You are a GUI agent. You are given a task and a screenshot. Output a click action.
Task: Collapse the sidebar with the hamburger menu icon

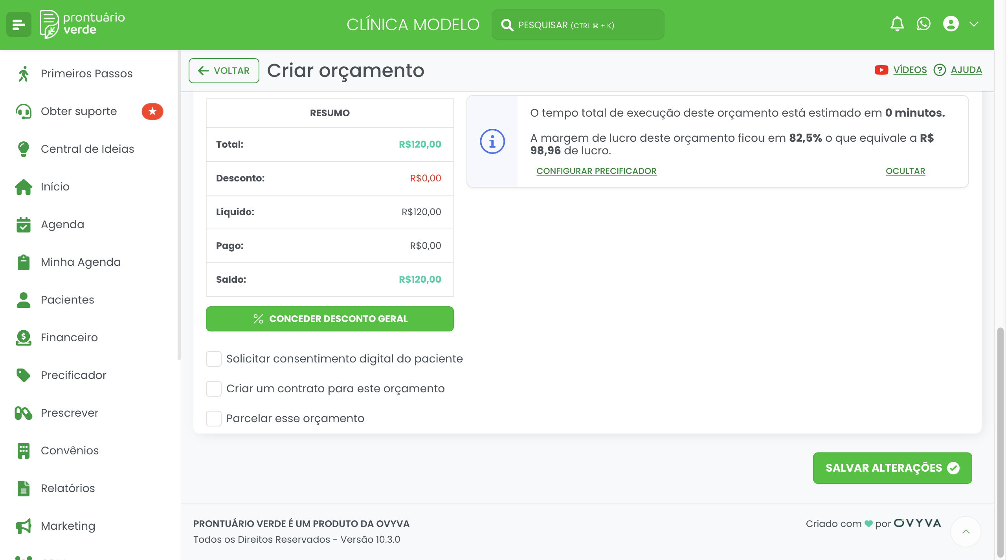tap(18, 24)
